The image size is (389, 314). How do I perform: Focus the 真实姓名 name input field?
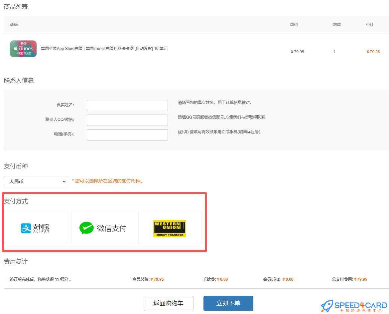click(x=127, y=105)
